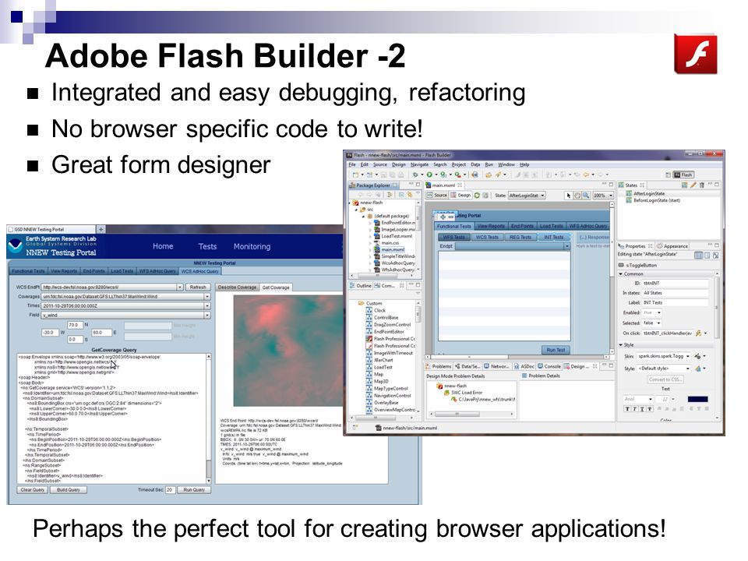The image size is (748, 561).
Task: Click the Italic text style icon in Properties
Action: (634, 408)
